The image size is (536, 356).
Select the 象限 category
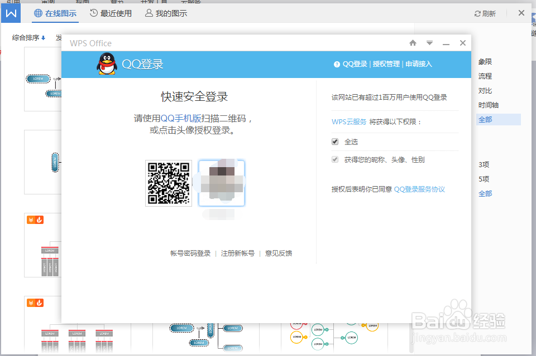point(485,62)
